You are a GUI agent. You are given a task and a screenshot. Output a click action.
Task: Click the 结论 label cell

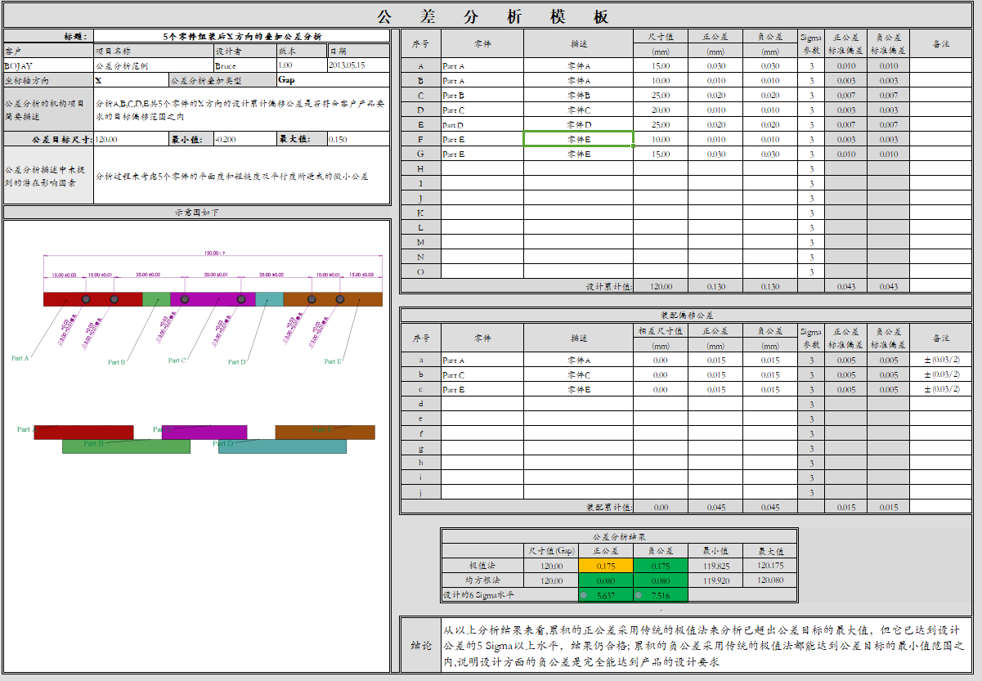[x=420, y=645]
